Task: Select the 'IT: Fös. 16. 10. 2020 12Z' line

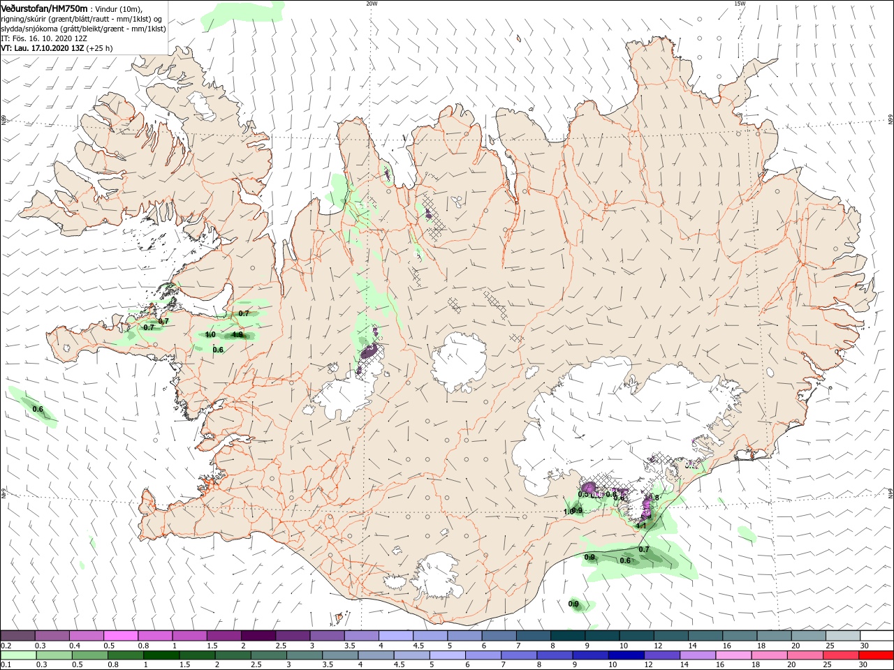Action: (x=44, y=38)
